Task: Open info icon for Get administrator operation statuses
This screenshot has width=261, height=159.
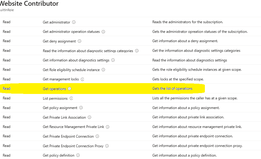Action: 103,32
